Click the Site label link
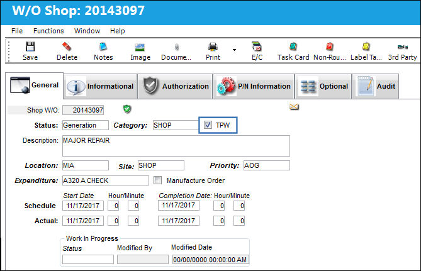 point(126,167)
